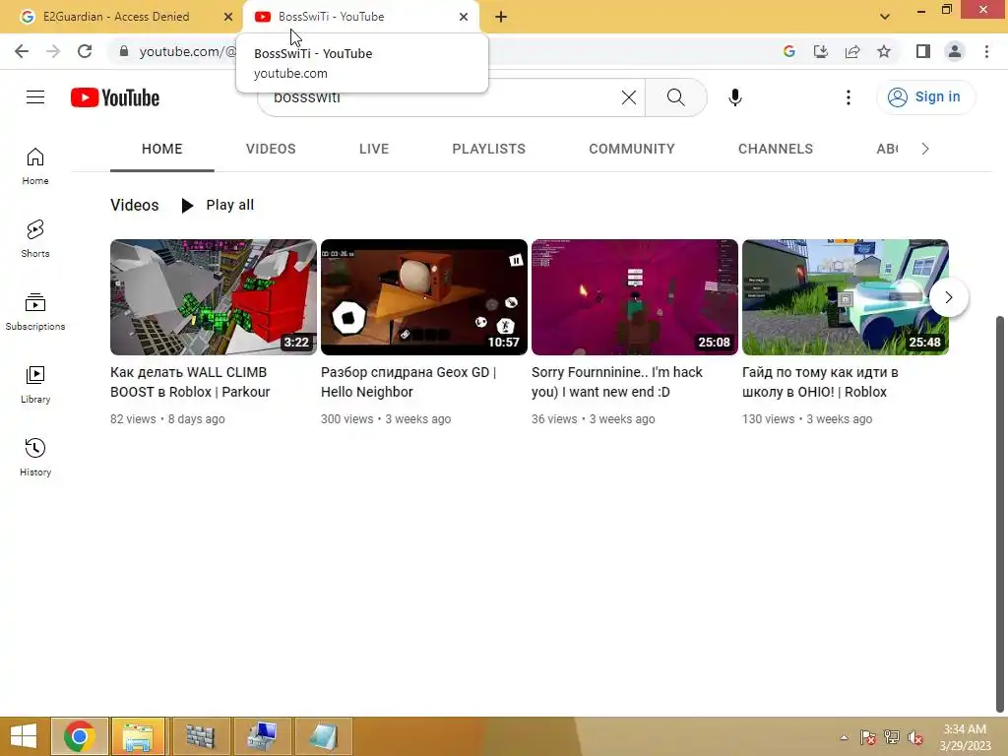Click the Chrome icon on the taskbar

79,736
